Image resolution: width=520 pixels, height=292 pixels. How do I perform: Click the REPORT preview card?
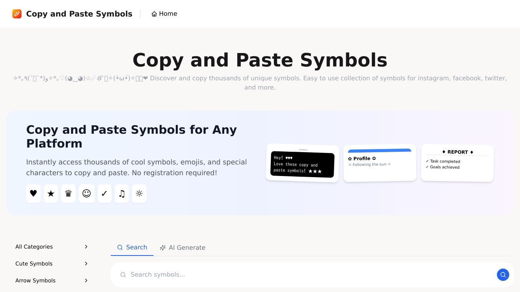[x=457, y=163]
